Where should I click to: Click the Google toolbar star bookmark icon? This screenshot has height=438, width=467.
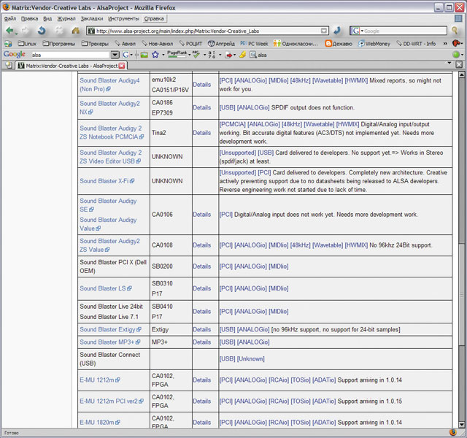coord(155,55)
